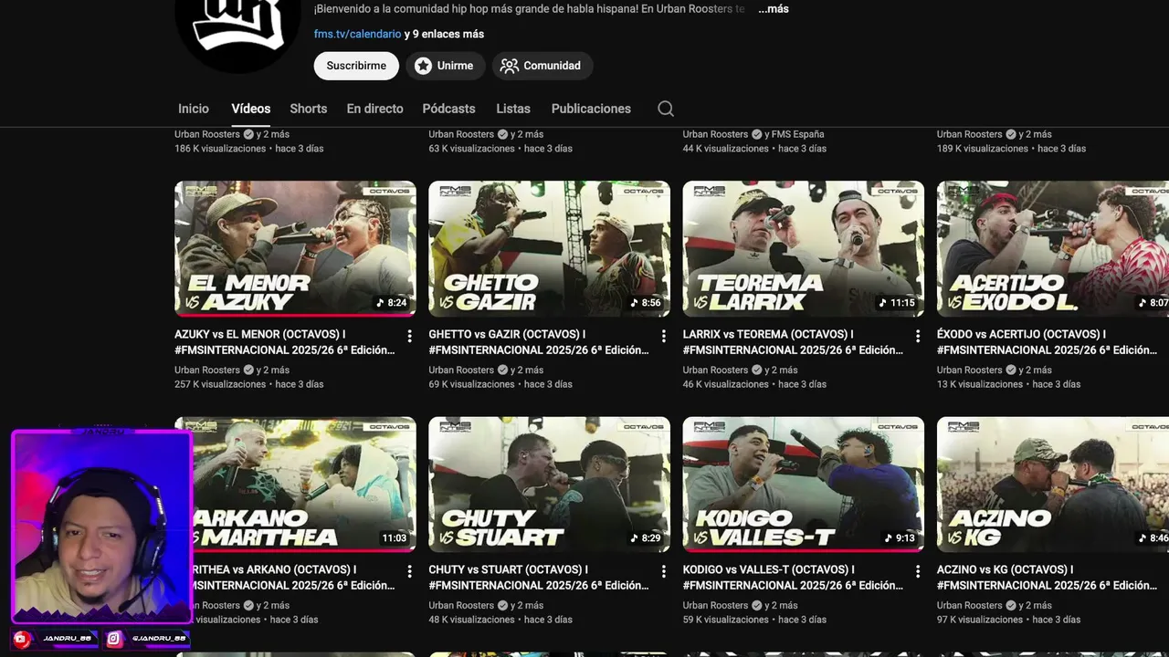Open GHETTO vs GAZIR video title
The image size is (1169, 657).
point(539,342)
